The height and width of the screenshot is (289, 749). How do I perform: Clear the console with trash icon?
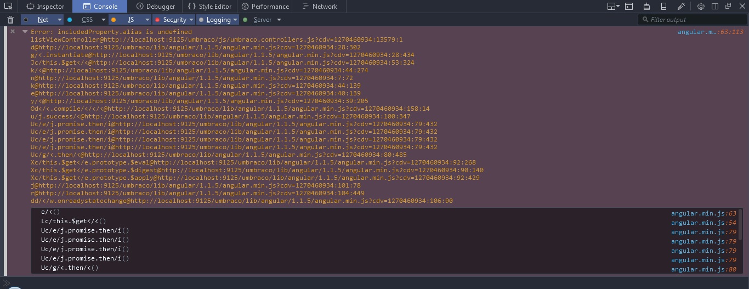(x=10, y=20)
